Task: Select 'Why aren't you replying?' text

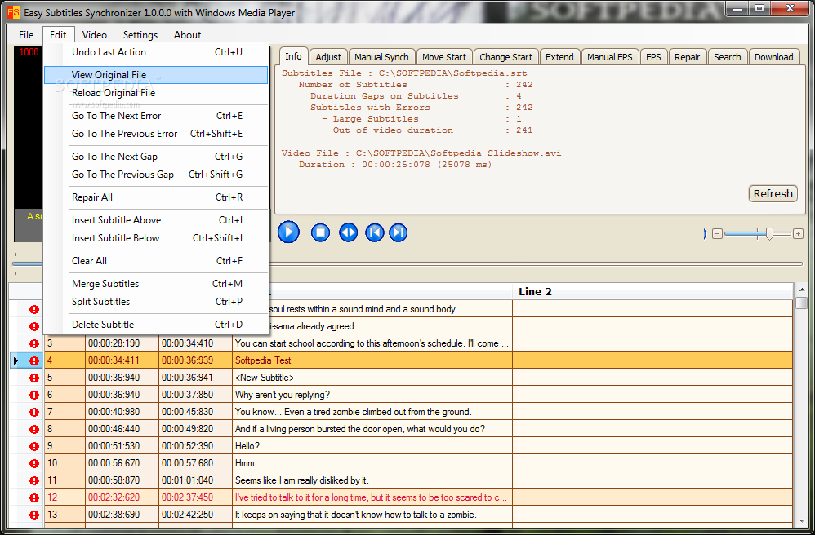Action: (283, 395)
